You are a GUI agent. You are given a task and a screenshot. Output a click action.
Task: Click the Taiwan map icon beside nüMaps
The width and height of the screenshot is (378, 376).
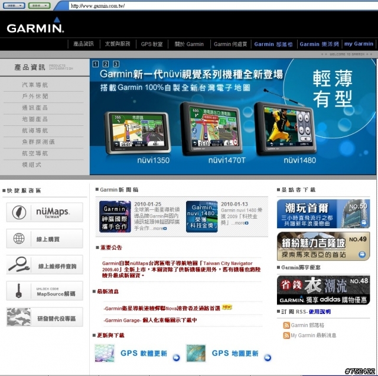click(19, 212)
